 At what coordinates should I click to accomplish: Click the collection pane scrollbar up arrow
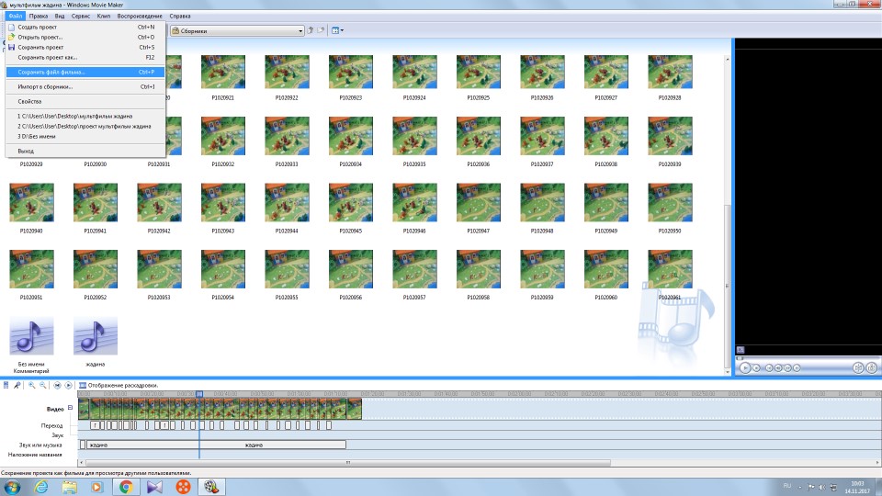(x=728, y=59)
